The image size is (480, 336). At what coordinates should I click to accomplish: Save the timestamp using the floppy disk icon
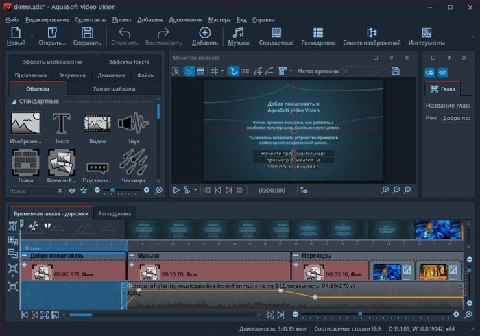click(396, 71)
